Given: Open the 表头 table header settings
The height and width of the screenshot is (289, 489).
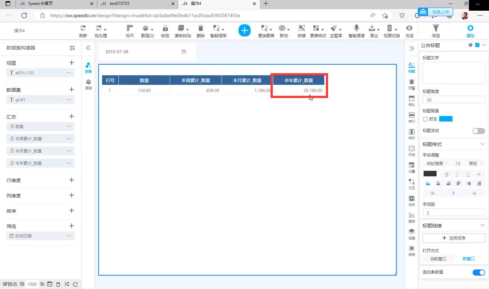Looking at the screenshot, I should pos(411,101).
